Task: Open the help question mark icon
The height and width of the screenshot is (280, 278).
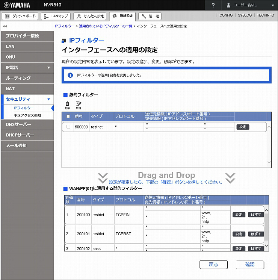Action: coord(213,5)
